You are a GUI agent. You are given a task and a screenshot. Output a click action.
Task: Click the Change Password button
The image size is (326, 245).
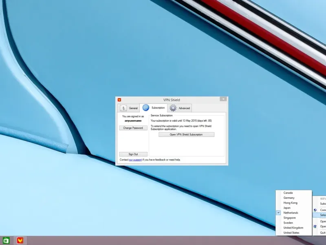coord(133,128)
